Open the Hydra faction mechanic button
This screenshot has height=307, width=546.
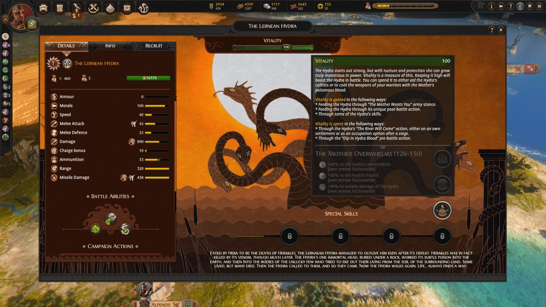click(x=144, y=8)
